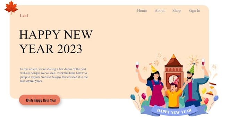Click the hourglass icon in illustration
The height and width of the screenshot is (139, 236).
(x=211, y=89)
